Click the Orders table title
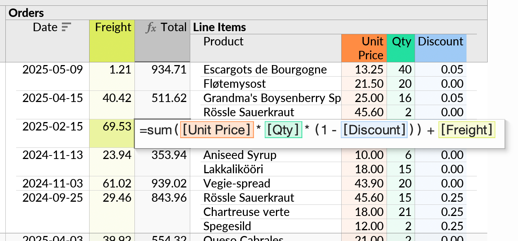This screenshot has height=241, width=518. tap(26, 13)
